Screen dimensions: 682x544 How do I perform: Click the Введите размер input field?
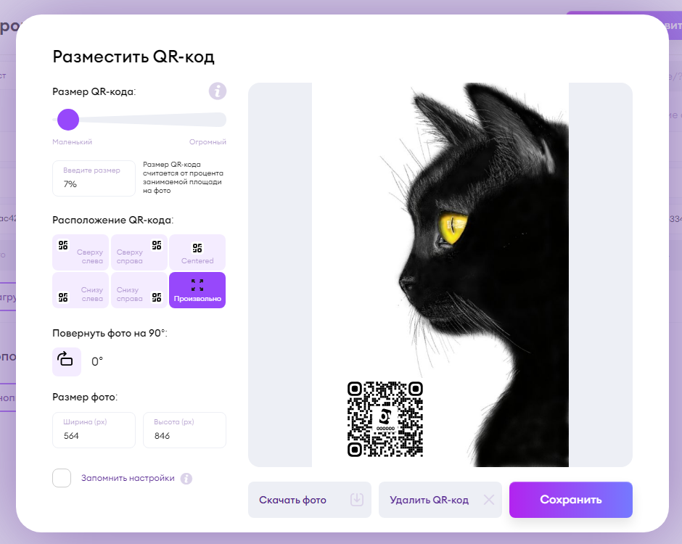94,178
